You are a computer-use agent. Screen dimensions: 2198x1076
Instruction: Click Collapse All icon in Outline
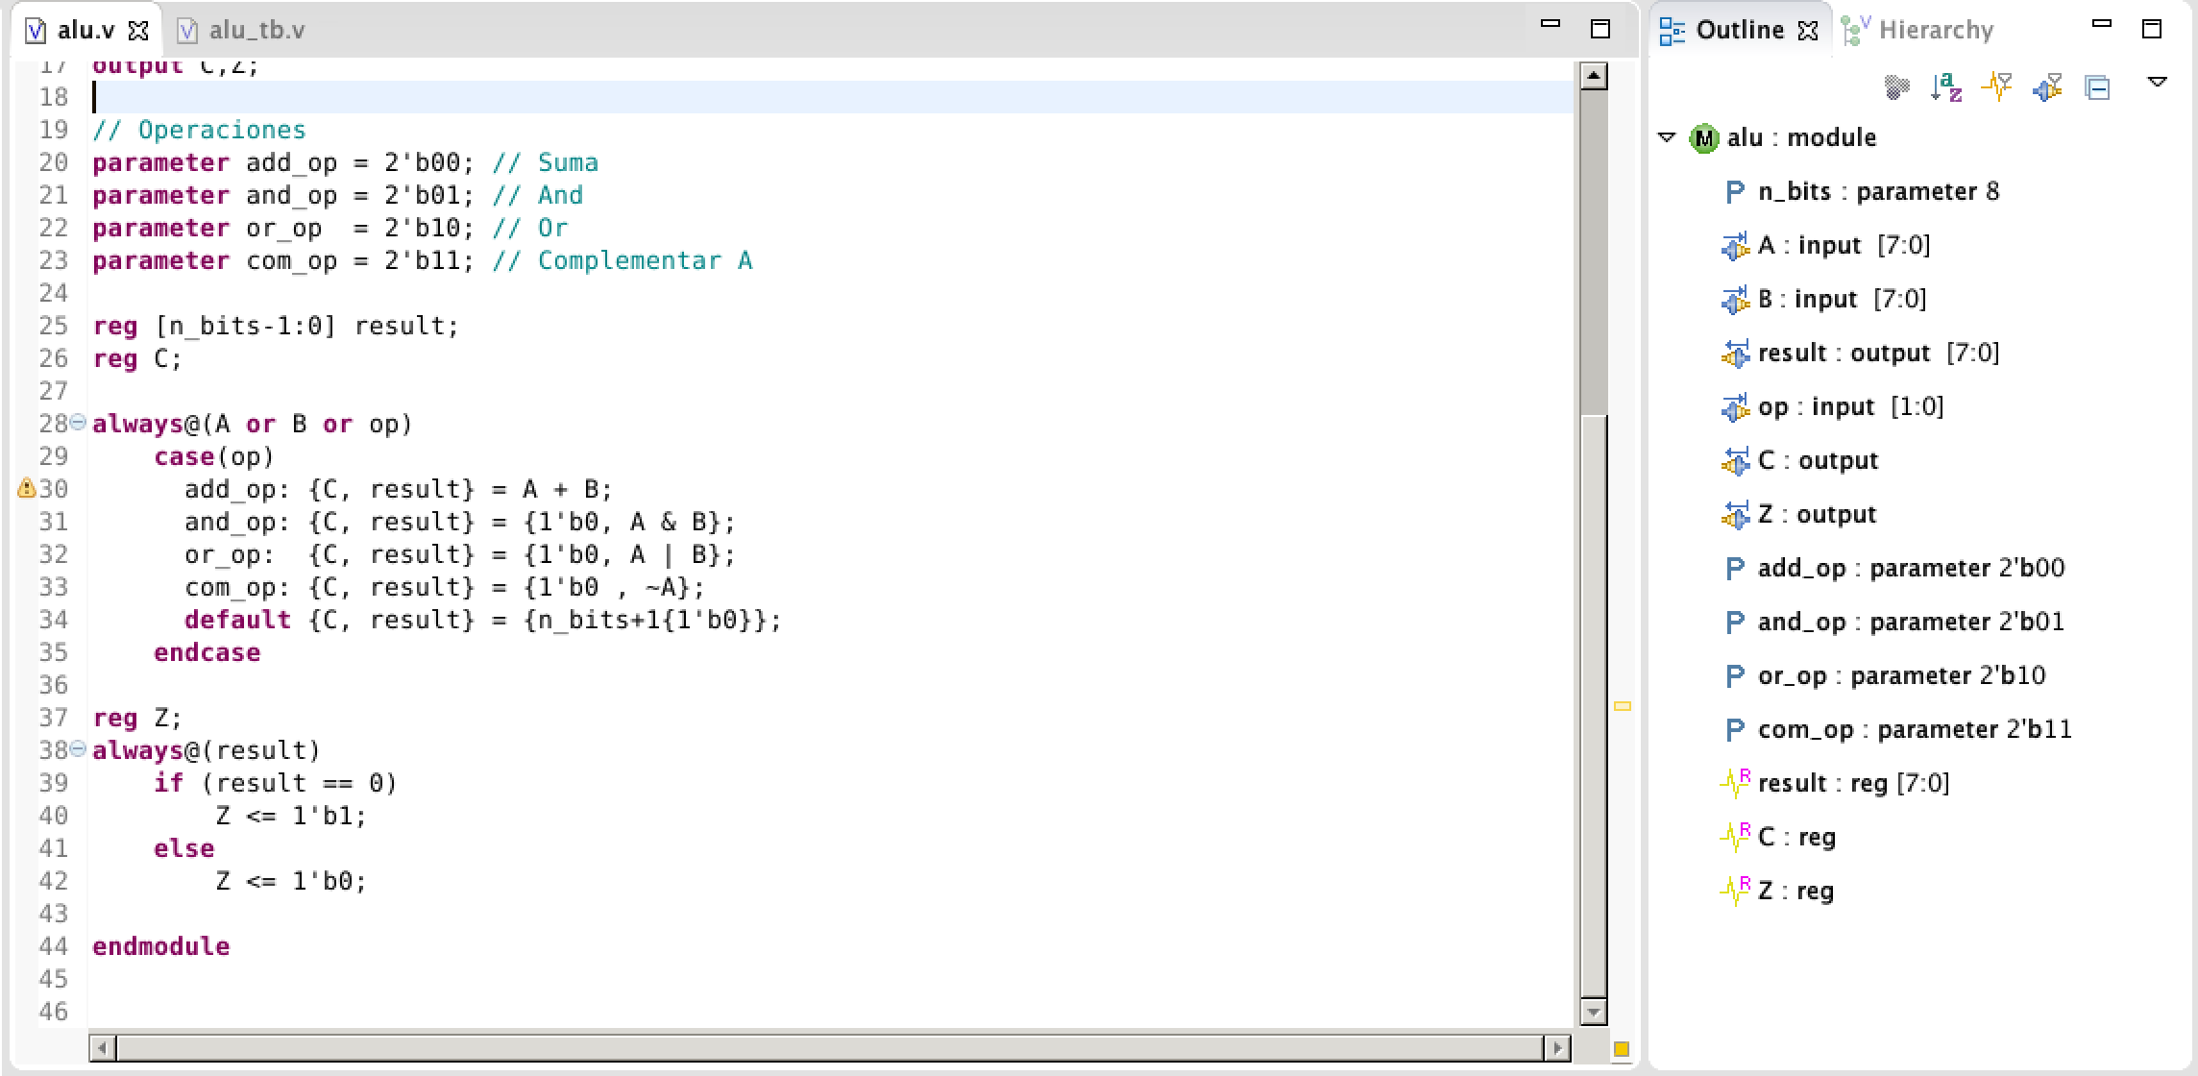pyautogui.click(x=2097, y=87)
